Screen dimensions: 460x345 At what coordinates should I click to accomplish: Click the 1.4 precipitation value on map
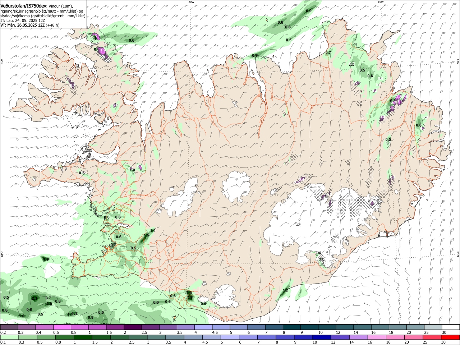(152, 230)
